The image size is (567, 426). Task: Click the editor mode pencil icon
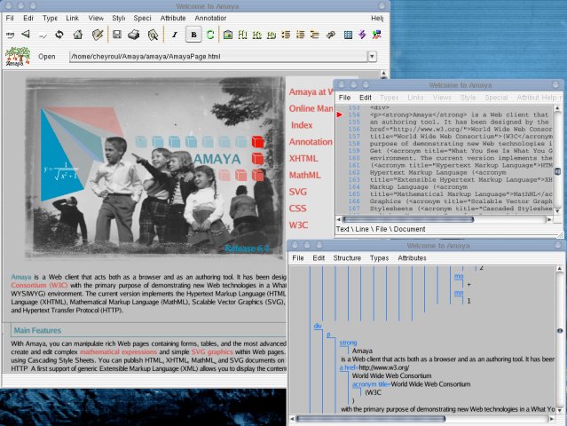pyautogui.click(x=98, y=35)
